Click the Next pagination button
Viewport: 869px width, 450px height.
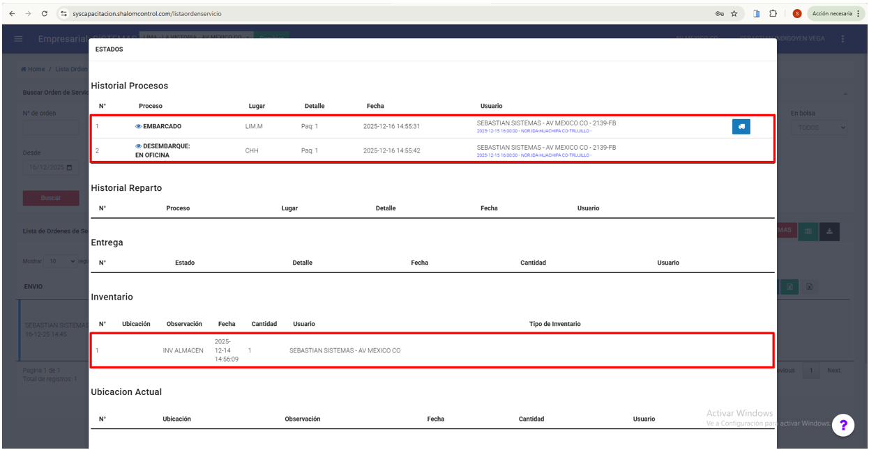tap(833, 371)
